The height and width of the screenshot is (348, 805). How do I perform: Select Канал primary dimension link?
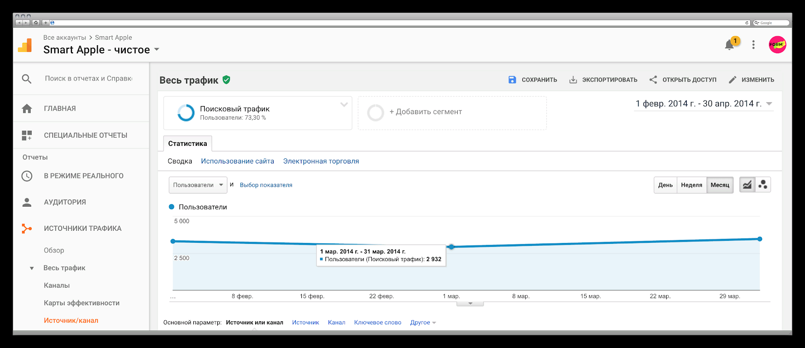tap(337, 323)
